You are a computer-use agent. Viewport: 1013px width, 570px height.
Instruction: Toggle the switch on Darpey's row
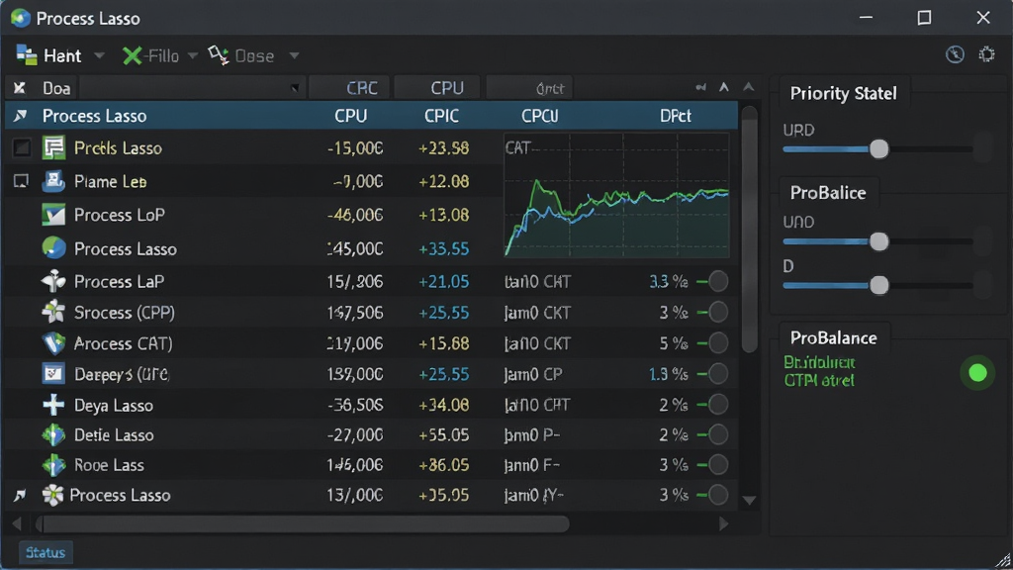point(712,373)
